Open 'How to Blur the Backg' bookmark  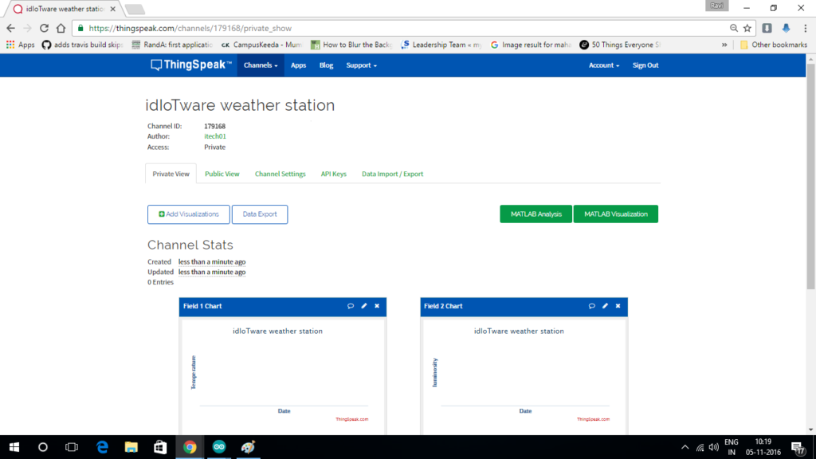coord(351,45)
